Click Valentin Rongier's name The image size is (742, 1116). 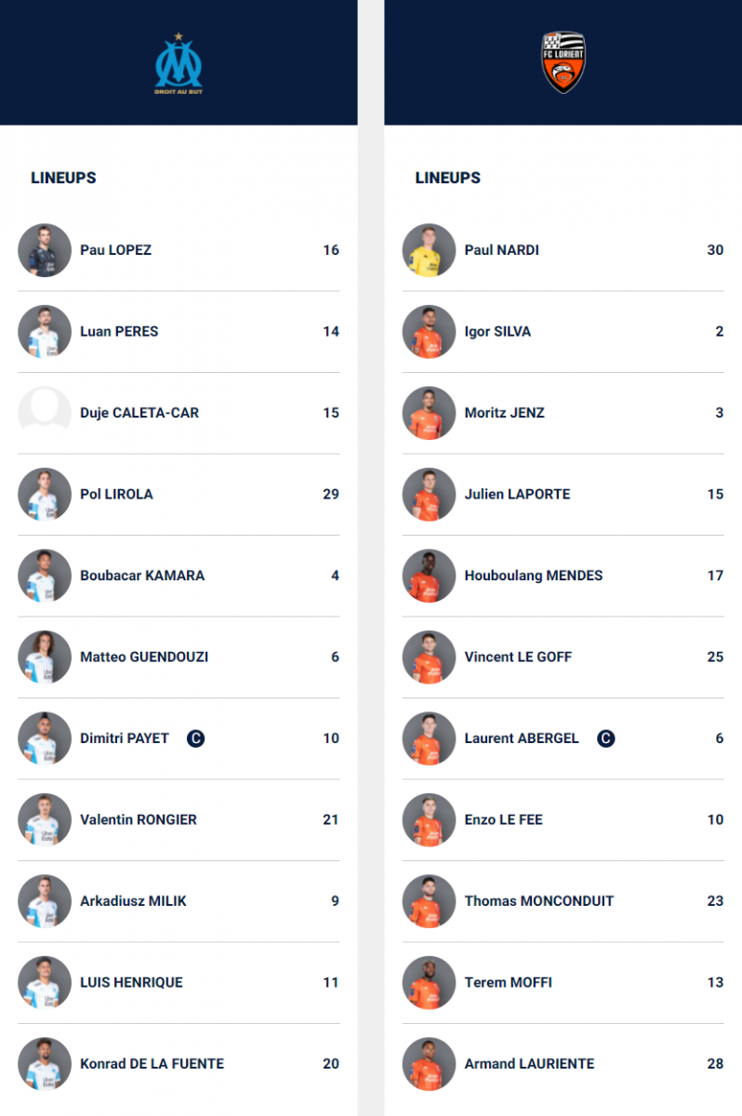click(139, 820)
